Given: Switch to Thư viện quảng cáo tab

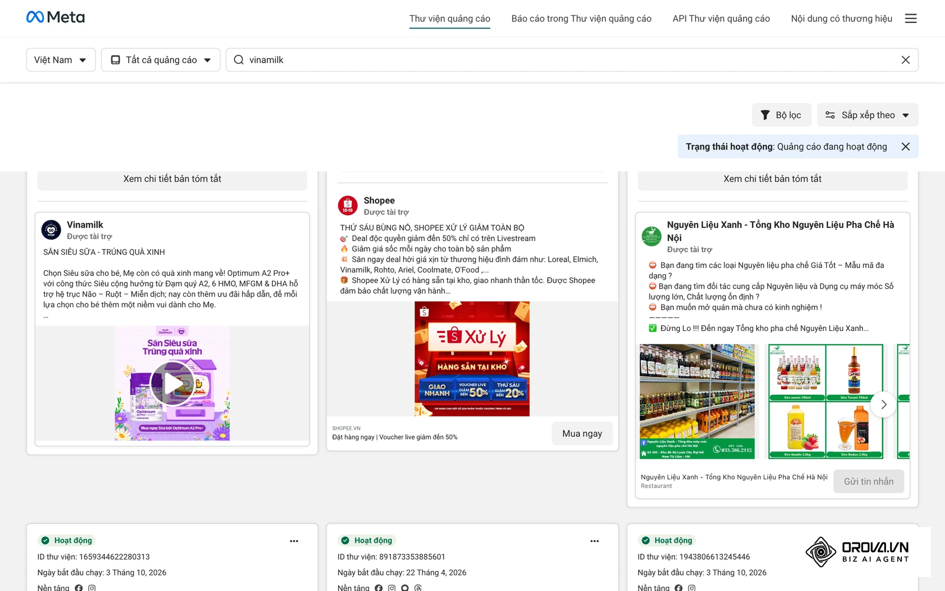Looking at the screenshot, I should point(450,18).
